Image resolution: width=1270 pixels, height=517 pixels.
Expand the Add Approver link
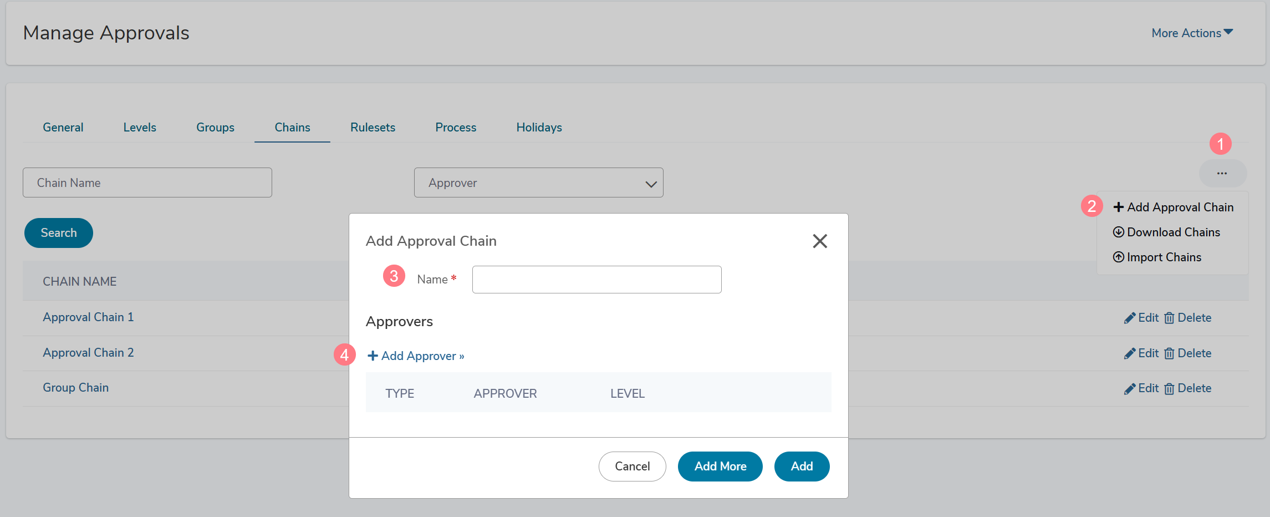click(416, 356)
